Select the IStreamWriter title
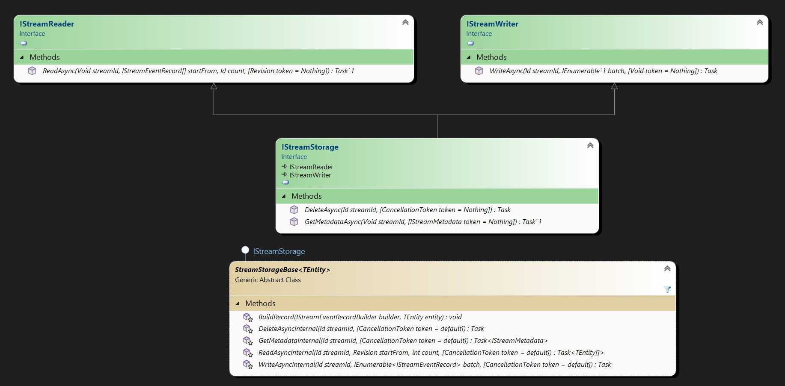Image resolution: width=785 pixels, height=386 pixels. click(492, 24)
